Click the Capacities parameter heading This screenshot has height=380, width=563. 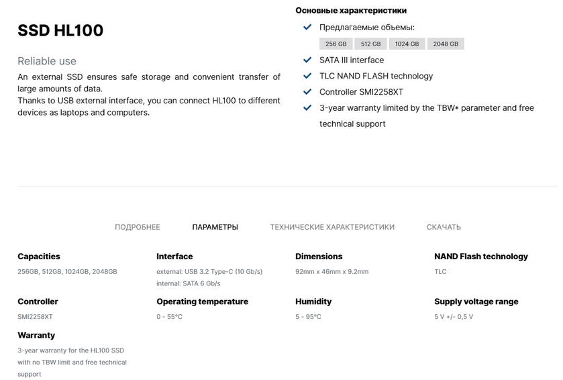click(39, 256)
